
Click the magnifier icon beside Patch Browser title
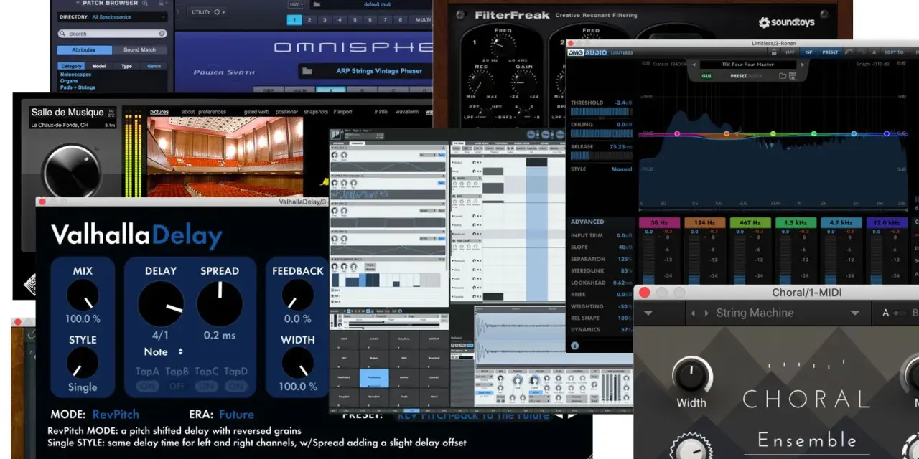point(145,3)
